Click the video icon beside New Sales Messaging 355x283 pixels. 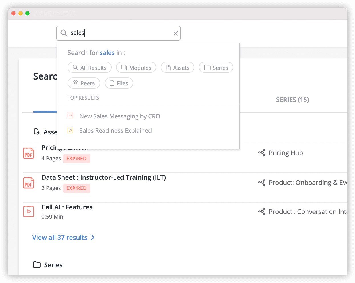[x=70, y=116]
